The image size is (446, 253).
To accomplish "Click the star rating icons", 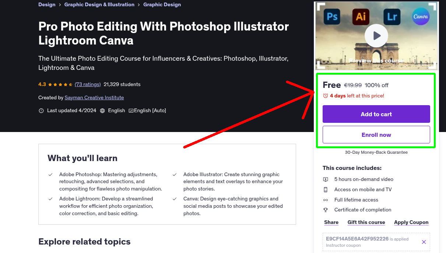I will pos(60,85).
